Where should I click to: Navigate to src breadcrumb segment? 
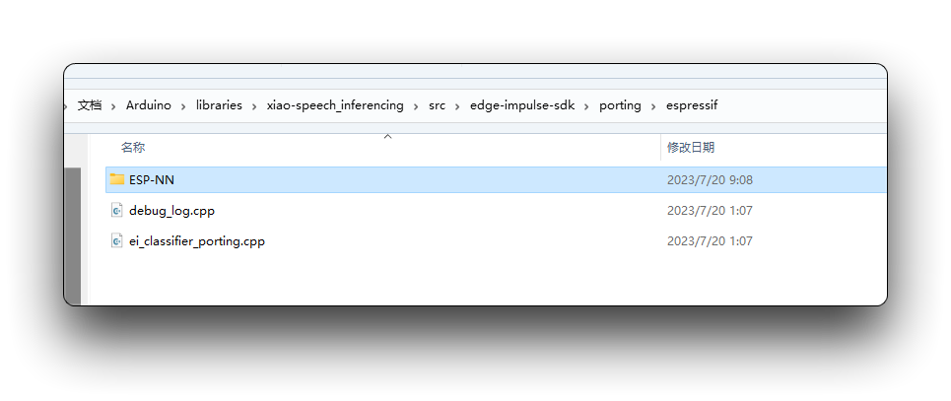tap(437, 105)
